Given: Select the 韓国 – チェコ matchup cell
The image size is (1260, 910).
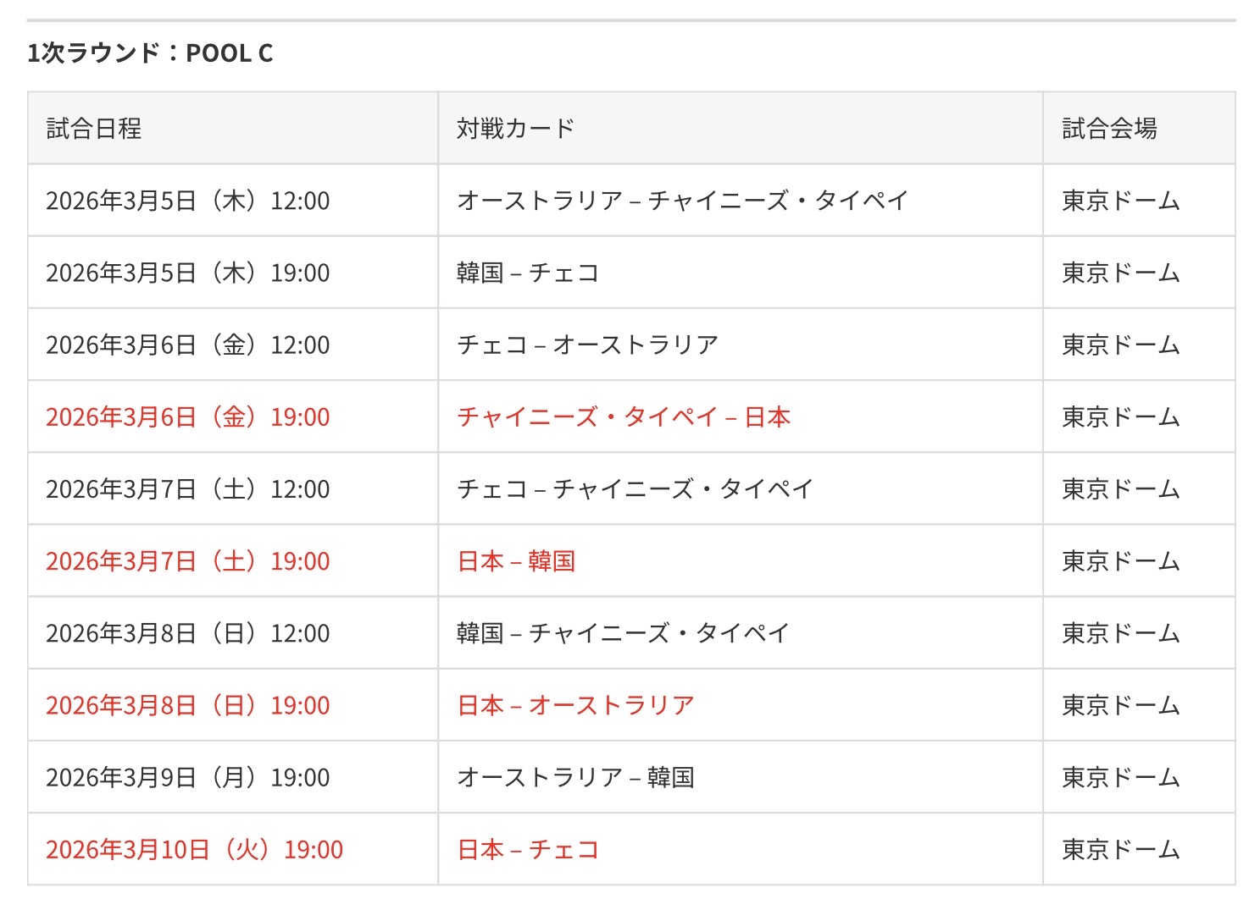Looking at the screenshot, I should 528,273.
